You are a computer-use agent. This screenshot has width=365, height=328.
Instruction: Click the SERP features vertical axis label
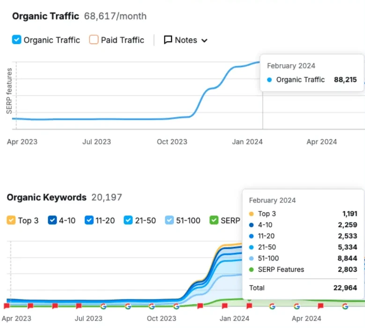click(9, 91)
